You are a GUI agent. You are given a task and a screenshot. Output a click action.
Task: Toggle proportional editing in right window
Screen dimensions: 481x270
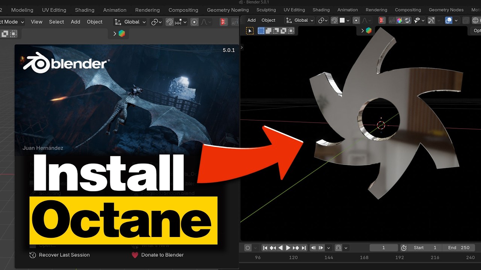[x=356, y=20]
